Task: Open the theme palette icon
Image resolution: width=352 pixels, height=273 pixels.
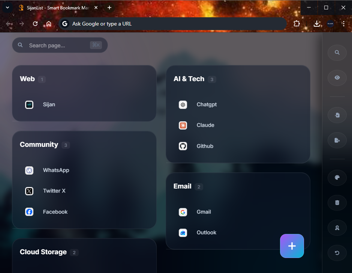Action: tap(337, 178)
